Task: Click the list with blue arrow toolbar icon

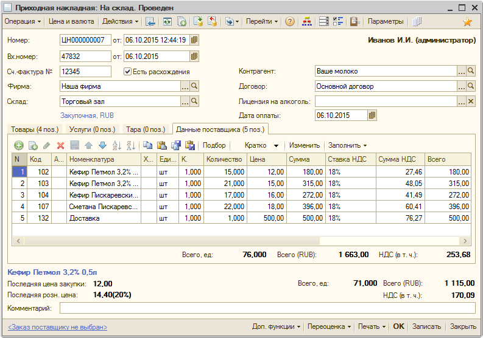Action: tap(150, 21)
